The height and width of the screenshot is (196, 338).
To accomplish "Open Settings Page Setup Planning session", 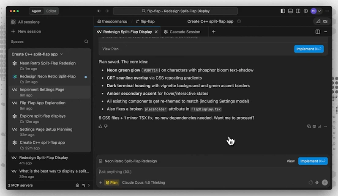I will [49, 132].
